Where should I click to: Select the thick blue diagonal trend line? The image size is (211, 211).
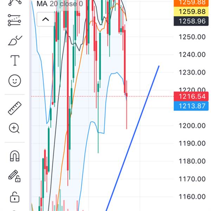point(133,138)
